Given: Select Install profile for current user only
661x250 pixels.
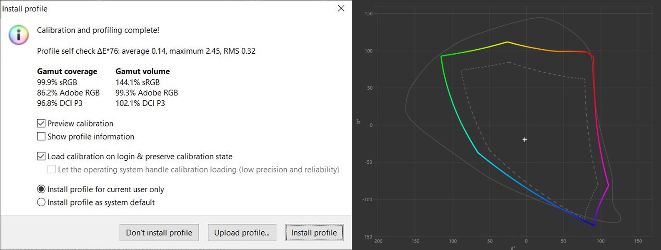Looking at the screenshot, I should [41, 189].
